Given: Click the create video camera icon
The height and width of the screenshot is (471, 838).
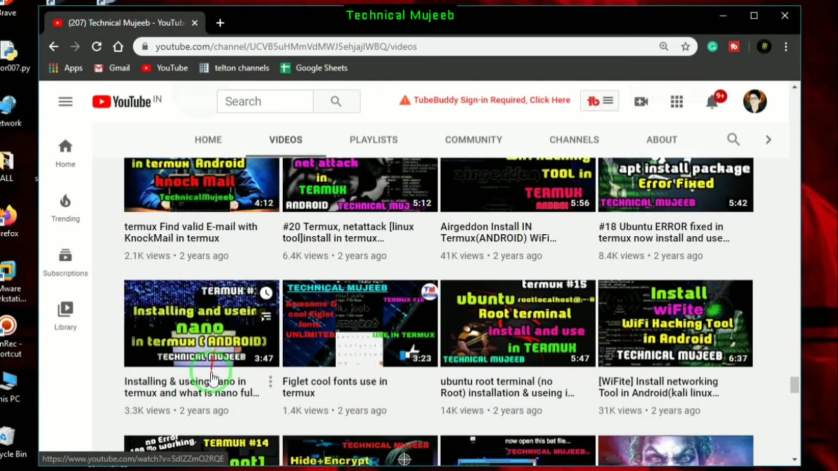Looking at the screenshot, I should (x=641, y=101).
